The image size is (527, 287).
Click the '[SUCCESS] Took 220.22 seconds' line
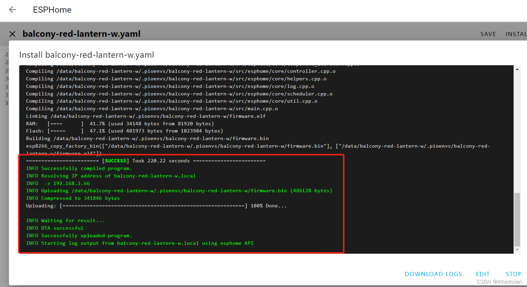pyautogui.click(x=146, y=161)
